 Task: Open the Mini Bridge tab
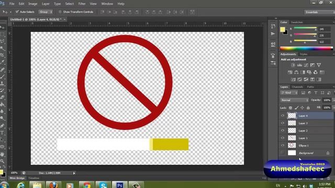coord(17,178)
